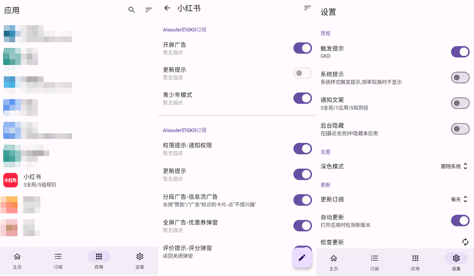Viewport: 474px width, 276px height.
Task: Expand the 更新订阅 每天 selector
Action: (x=459, y=199)
